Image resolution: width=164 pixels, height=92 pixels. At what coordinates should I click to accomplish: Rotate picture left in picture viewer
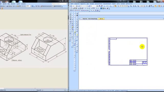(x=36, y=6)
